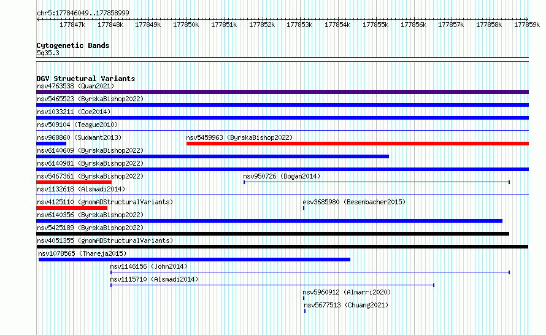Select nsv950726 (Dogan2014) label
The width and height of the screenshot is (546, 335).
click(282, 176)
